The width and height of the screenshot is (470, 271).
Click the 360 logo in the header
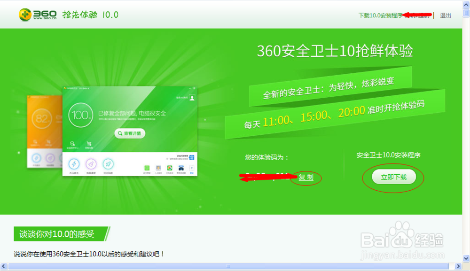click(x=38, y=15)
